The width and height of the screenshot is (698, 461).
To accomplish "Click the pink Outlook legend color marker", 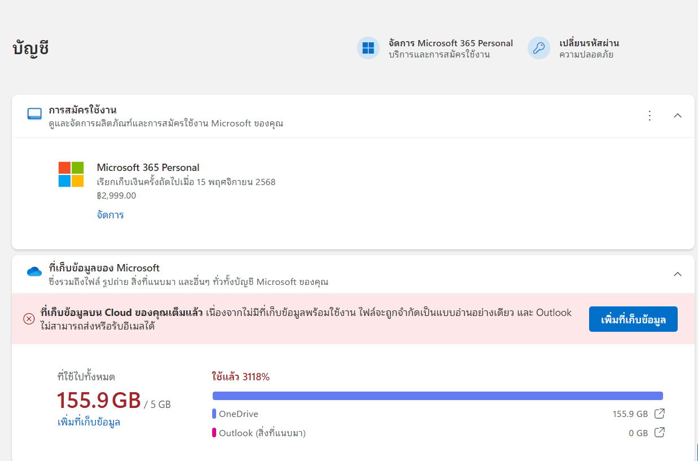I will coord(214,433).
